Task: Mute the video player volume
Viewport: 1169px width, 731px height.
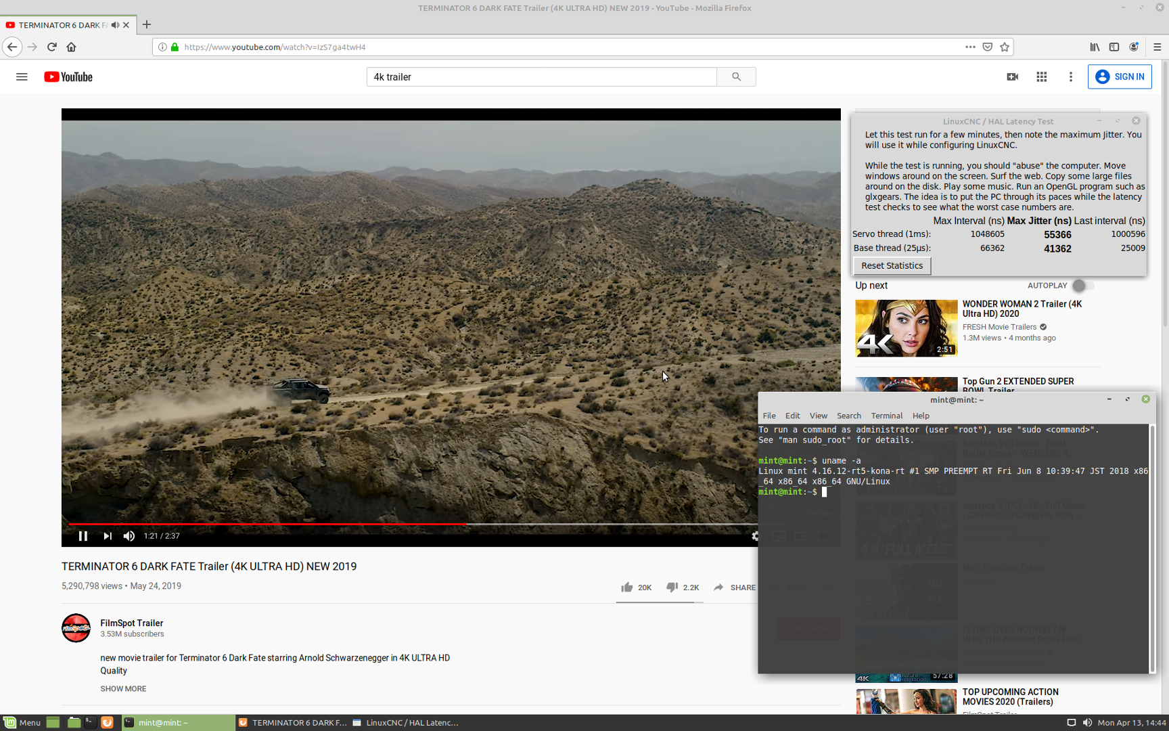Action: 129,536
